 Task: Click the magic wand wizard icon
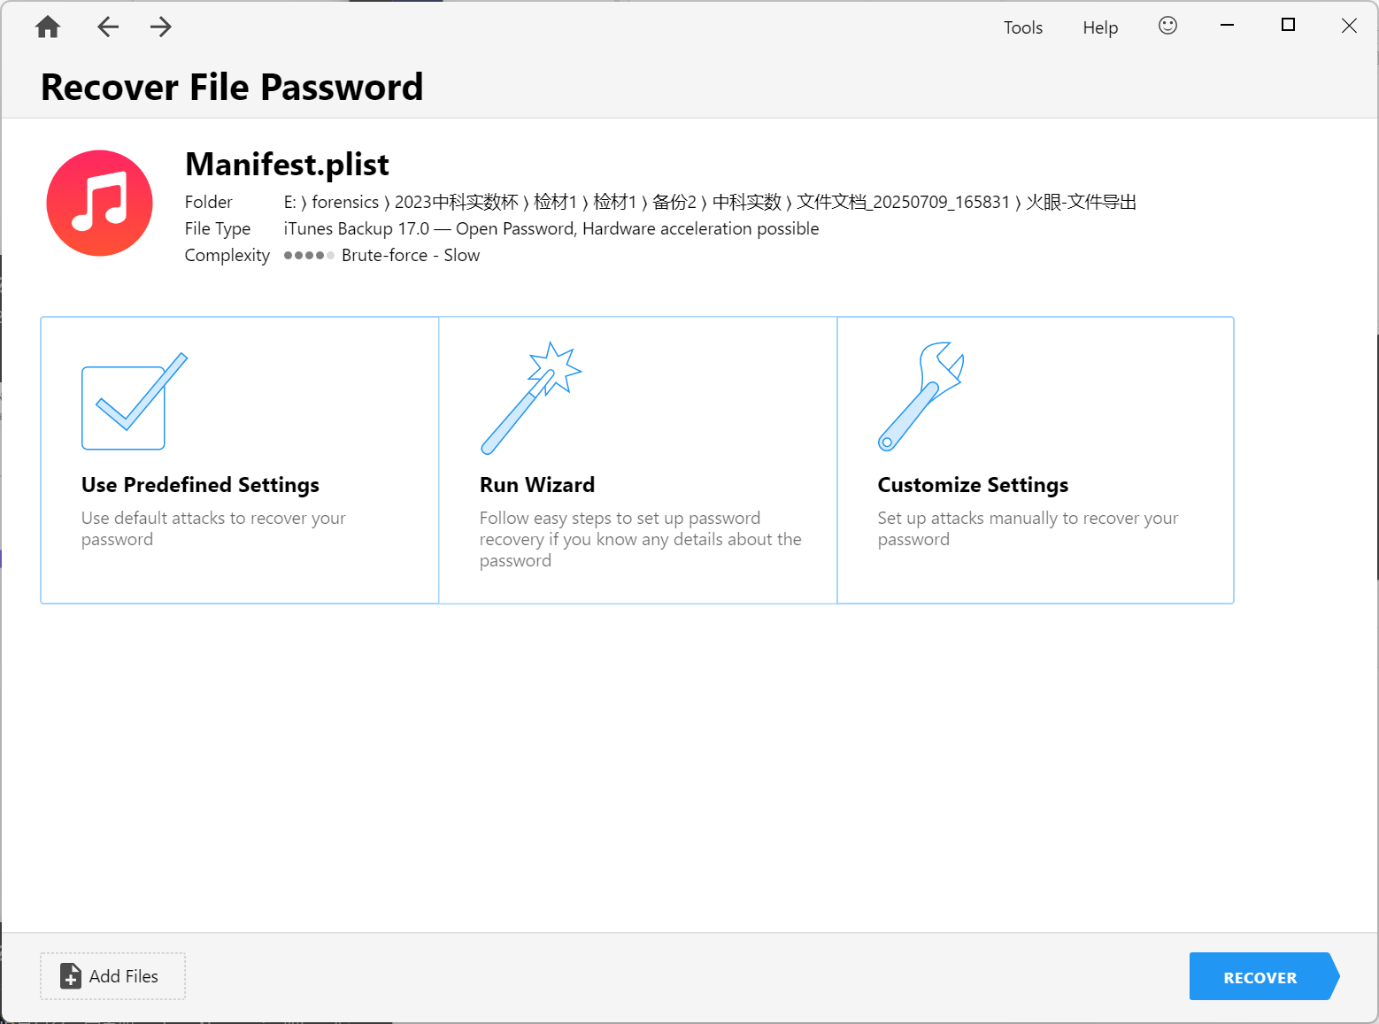pos(531,398)
